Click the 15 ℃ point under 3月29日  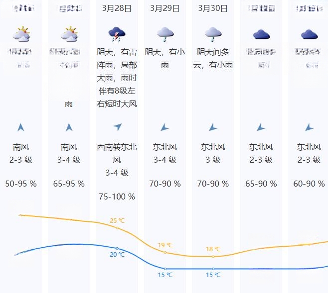[x=165, y=269]
